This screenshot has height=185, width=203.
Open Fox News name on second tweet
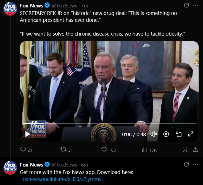click(x=31, y=165)
